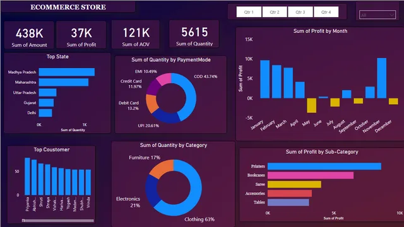The width and height of the screenshot is (404, 227).
Task: Click the yellow May negative profit bar
Action: pyautogui.click(x=311, y=105)
